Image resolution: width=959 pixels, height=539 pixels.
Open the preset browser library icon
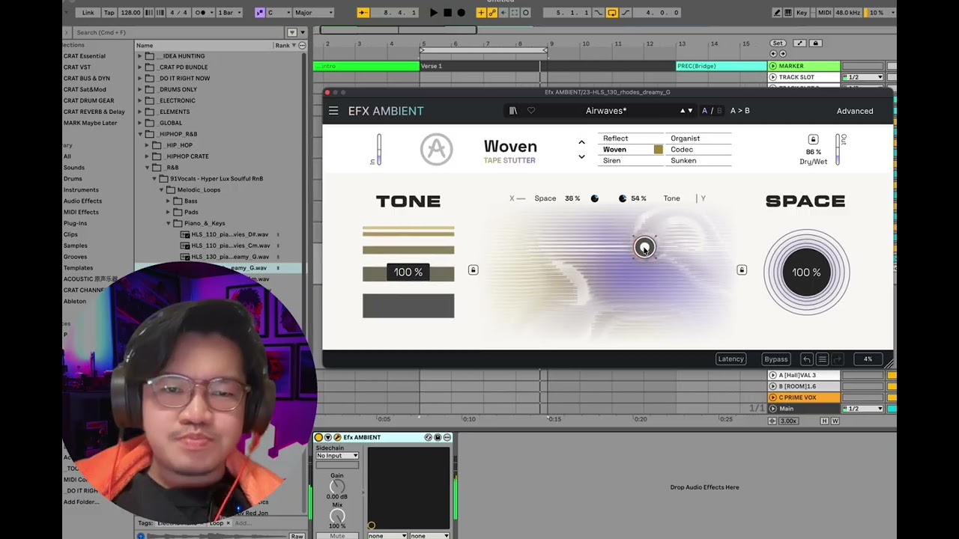[x=513, y=111]
